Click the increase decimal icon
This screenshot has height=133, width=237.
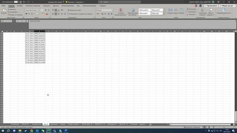click(109, 14)
